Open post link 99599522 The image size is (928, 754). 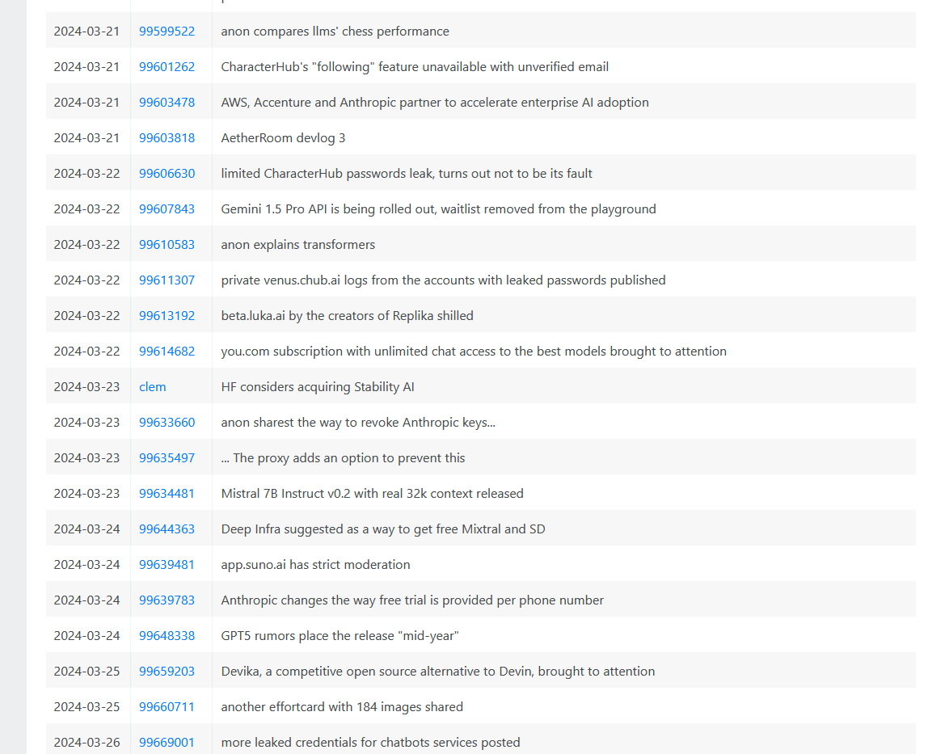167,32
